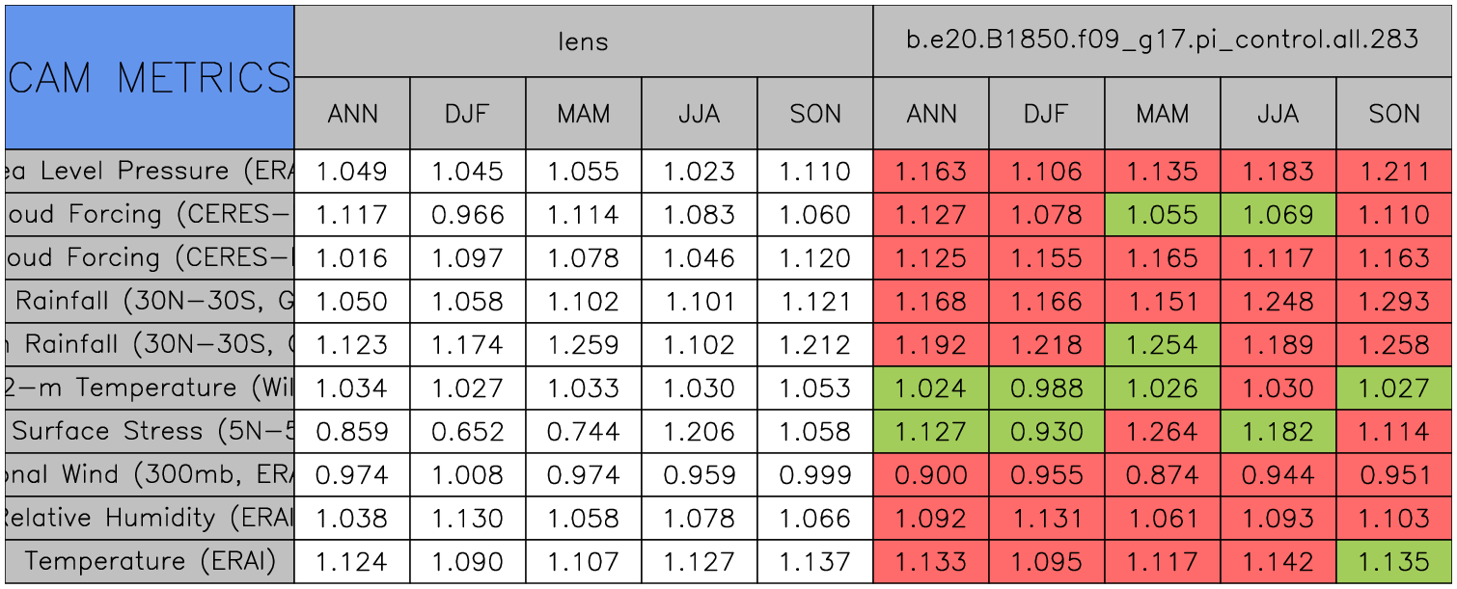
Task: Select the 2-m Temperature row label
Action: coord(150,388)
